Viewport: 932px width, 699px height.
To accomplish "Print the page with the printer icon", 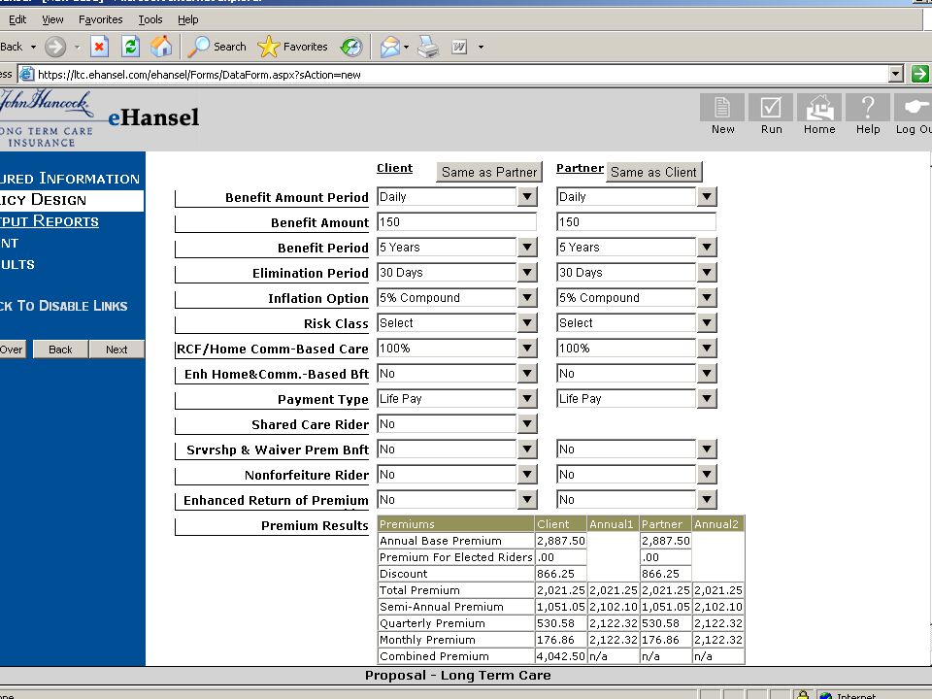I will tap(428, 47).
